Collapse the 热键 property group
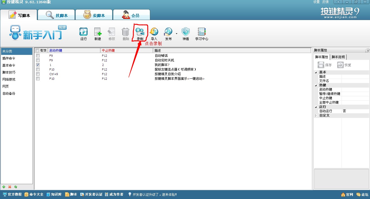This screenshot has height=199, width=370. 316,85
